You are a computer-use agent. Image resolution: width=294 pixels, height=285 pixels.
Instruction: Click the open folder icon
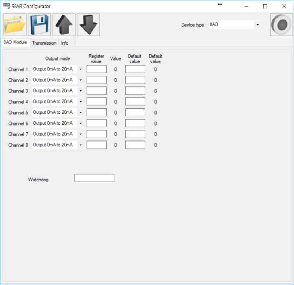[15, 25]
